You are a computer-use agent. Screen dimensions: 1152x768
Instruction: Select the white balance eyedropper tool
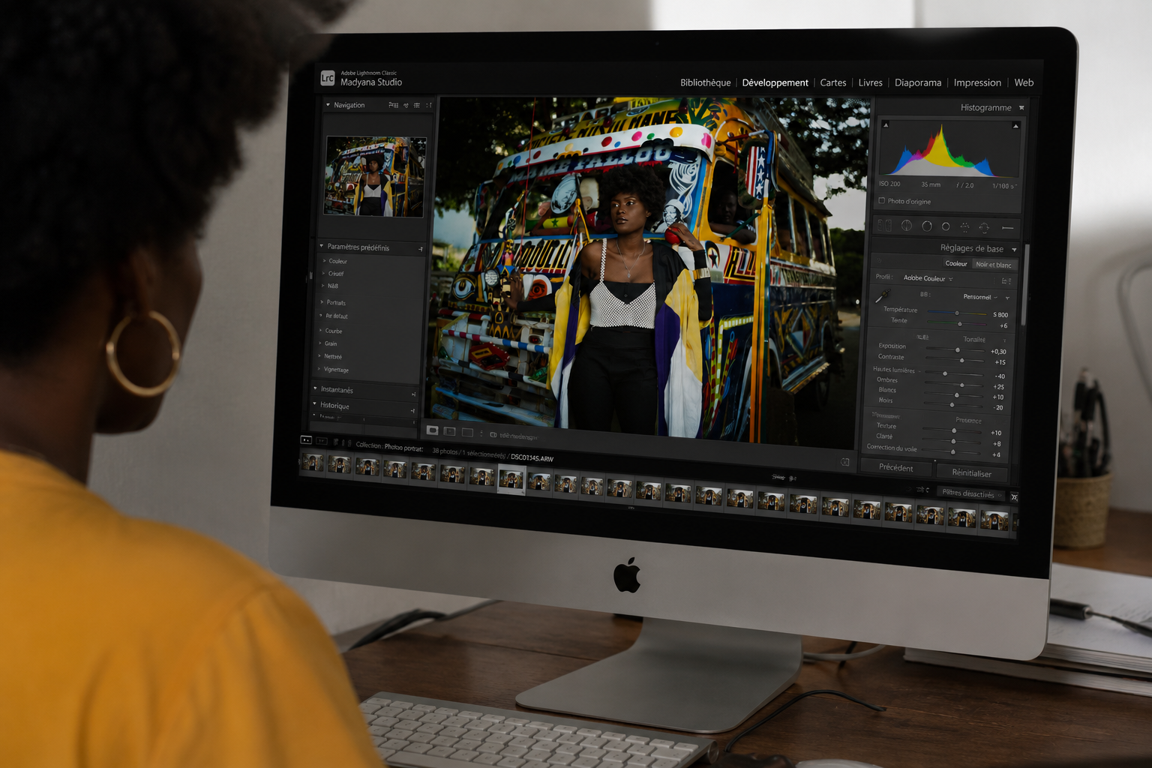[x=883, y=297]
